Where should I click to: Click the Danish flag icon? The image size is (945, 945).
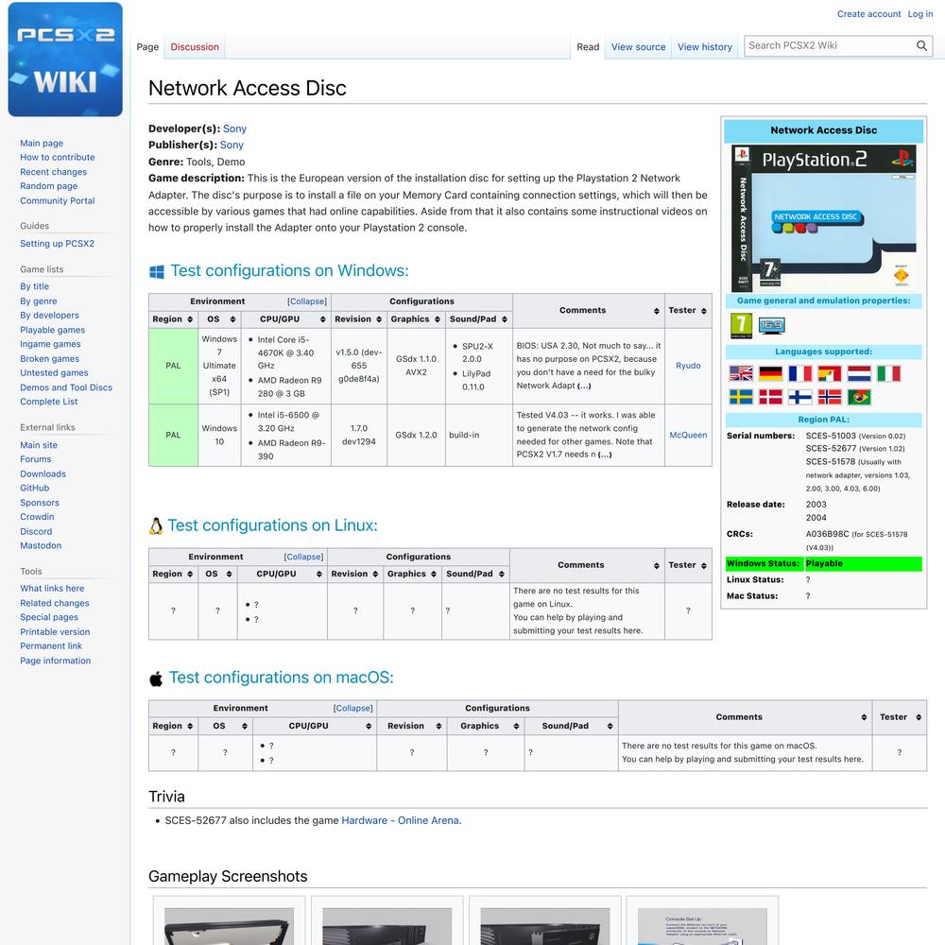770,397
